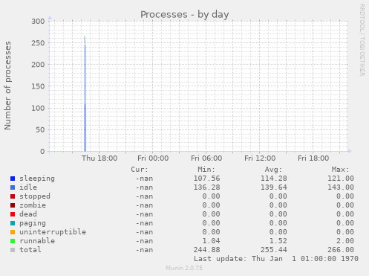369x276 pixels.
Task: Click the 'dead' legend label
Action: click(28, 214)
